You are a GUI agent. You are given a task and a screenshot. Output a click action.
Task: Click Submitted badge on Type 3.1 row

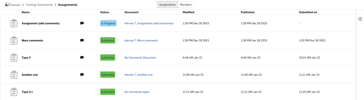[x=108, y=92]
